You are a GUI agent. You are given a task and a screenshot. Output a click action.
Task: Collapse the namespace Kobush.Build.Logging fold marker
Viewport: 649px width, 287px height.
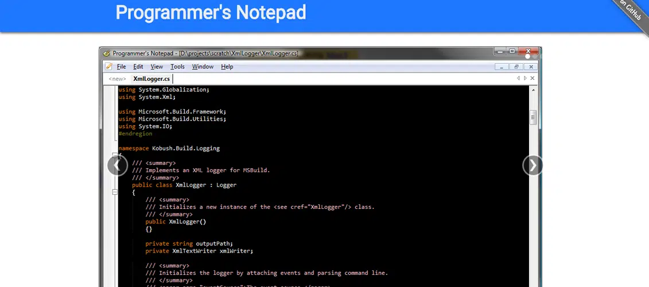click(115, 155)
